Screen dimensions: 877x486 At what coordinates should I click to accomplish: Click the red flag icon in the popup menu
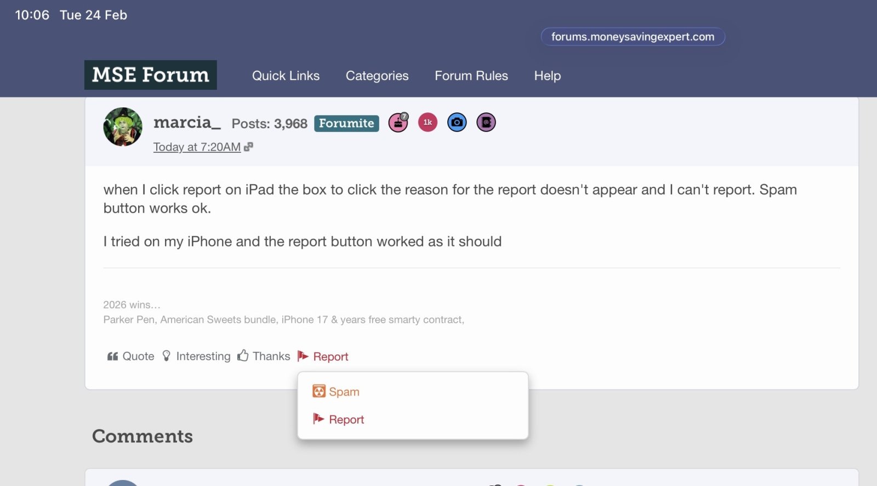(x=318, y=419)
